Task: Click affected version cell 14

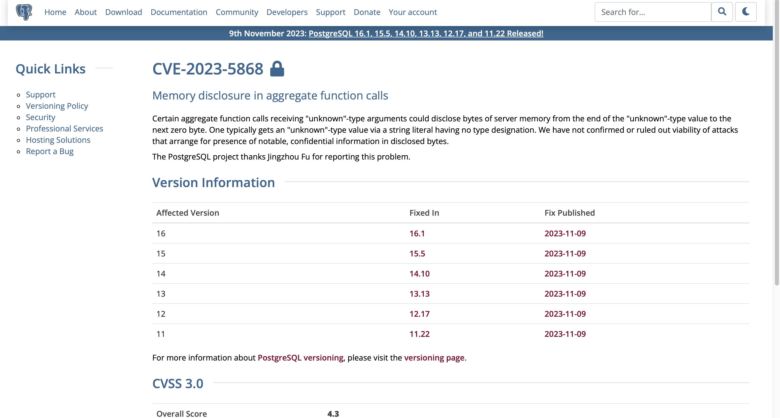Action: 161,273
